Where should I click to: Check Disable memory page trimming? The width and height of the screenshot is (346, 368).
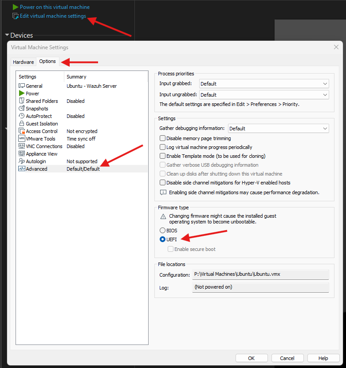(162, 138)
